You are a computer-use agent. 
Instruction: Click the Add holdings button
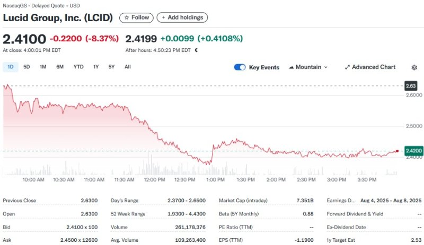182,17
